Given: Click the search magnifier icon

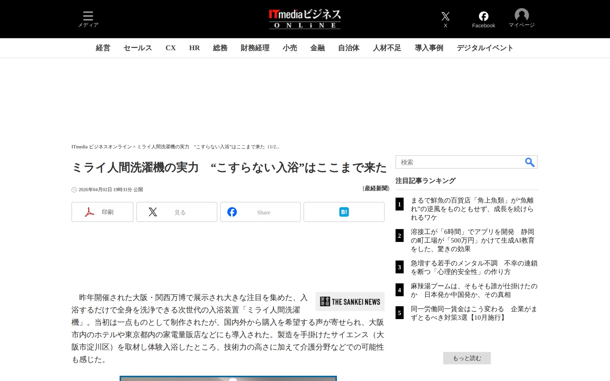Looking at the screenshot, I should (x=529, y=162).
